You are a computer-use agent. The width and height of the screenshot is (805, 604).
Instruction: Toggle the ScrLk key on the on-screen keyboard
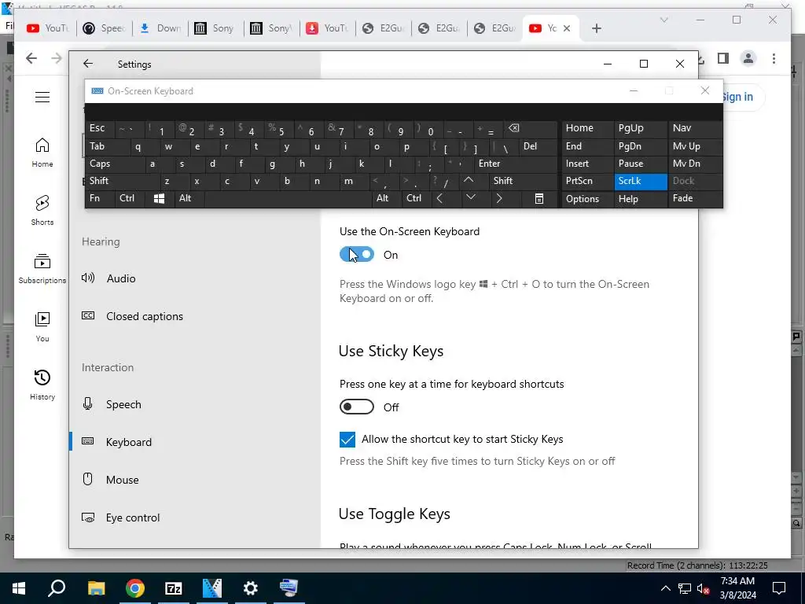640,181
